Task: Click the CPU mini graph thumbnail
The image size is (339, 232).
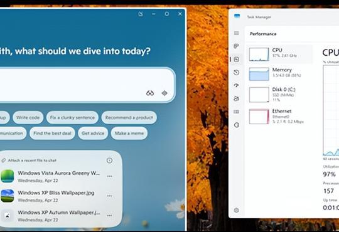Action: (259, 54)
